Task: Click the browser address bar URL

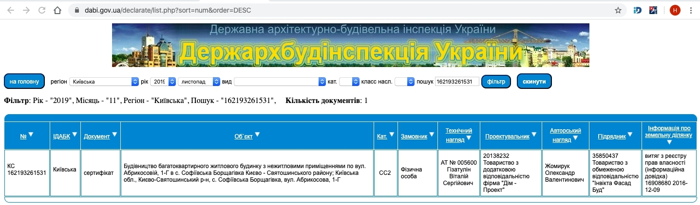Action: [x=168, y=10]
